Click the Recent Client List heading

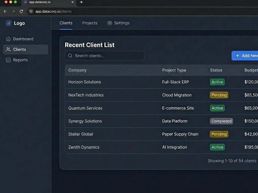[90, 45]
